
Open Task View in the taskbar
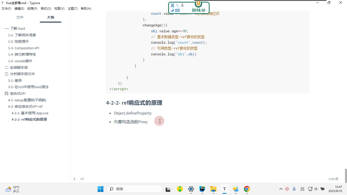[x=168, y=189]
